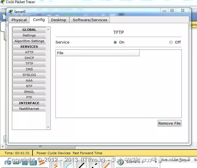Screen dimensions: 197x168
Task: Click Fast Forward Time
Action: [87, 153]
